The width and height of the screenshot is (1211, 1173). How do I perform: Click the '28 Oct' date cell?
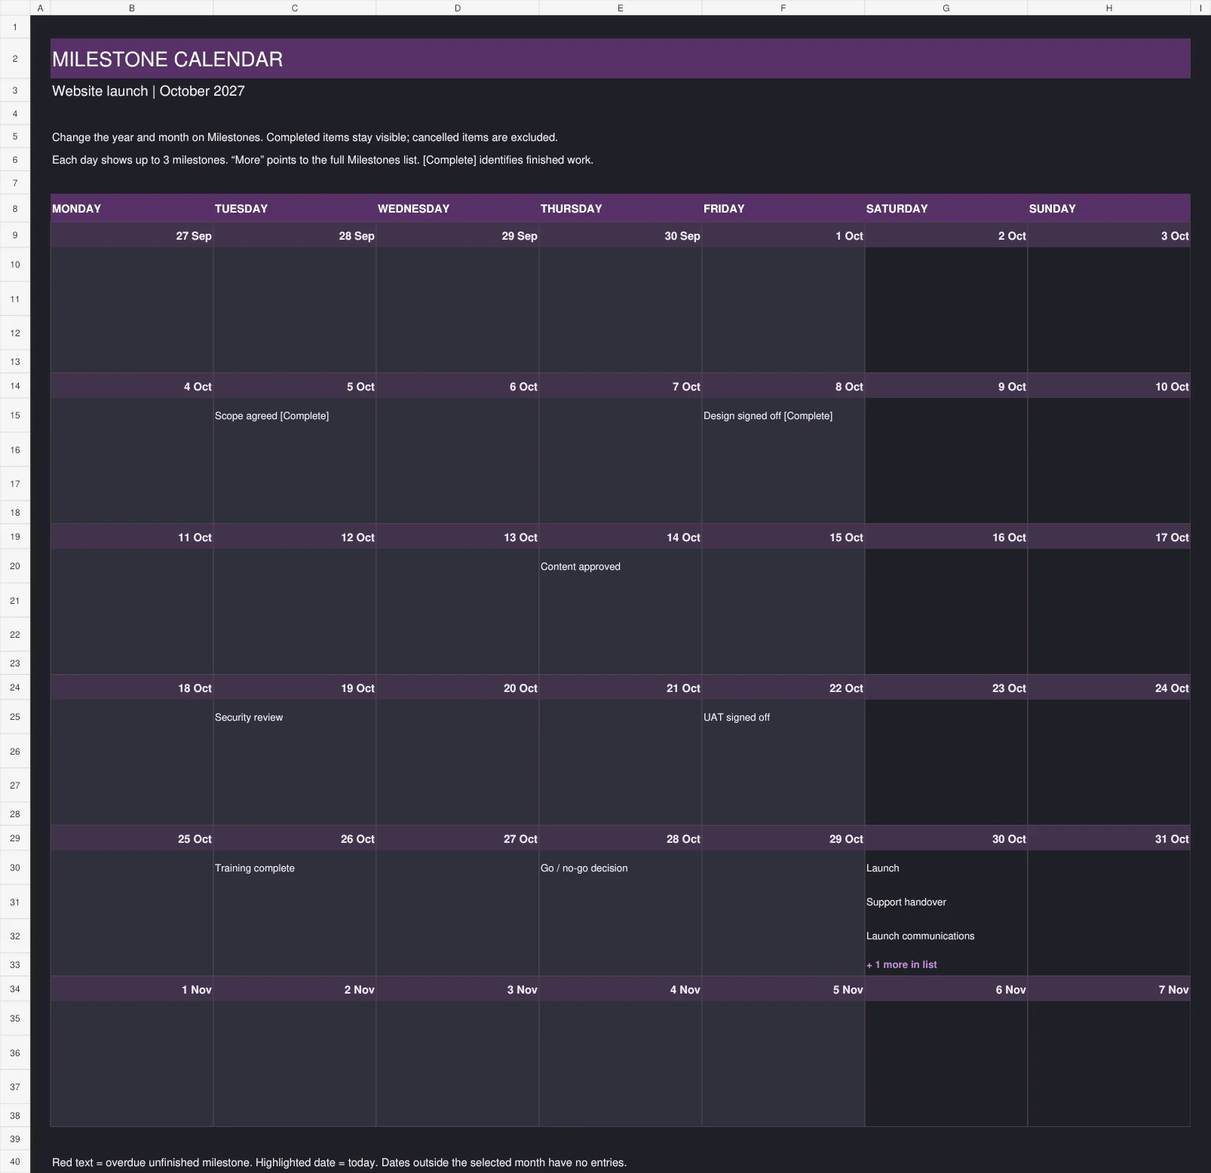621,838
